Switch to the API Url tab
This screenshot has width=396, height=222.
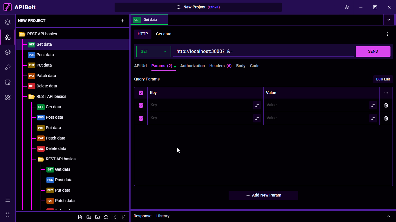(140, 66)
